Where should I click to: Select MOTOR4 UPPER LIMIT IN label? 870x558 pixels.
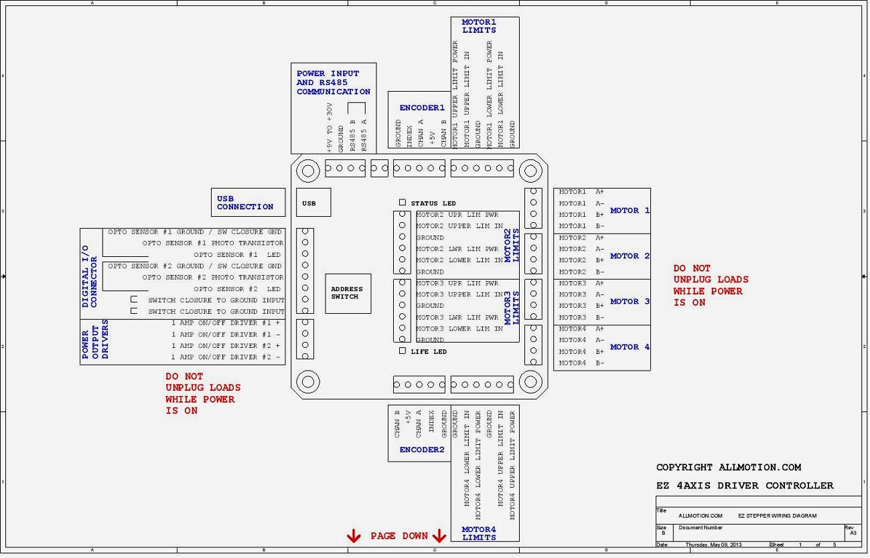point(501,459)
